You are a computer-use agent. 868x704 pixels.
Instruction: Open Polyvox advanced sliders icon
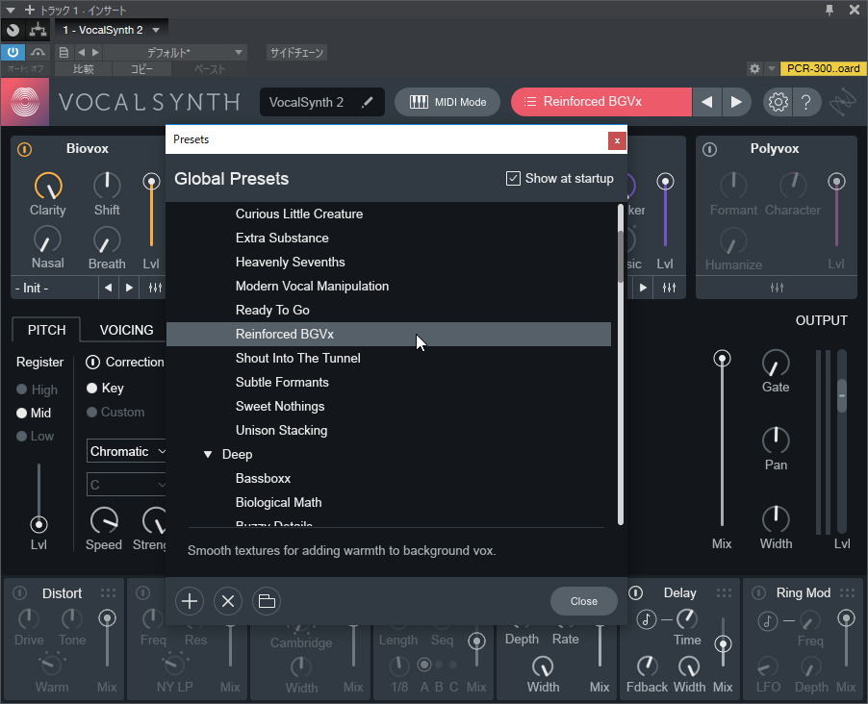pyautogui.click(x=777, y=288)
